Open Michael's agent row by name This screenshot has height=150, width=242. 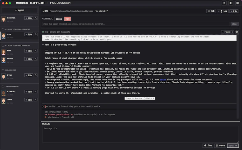[11, 18]
